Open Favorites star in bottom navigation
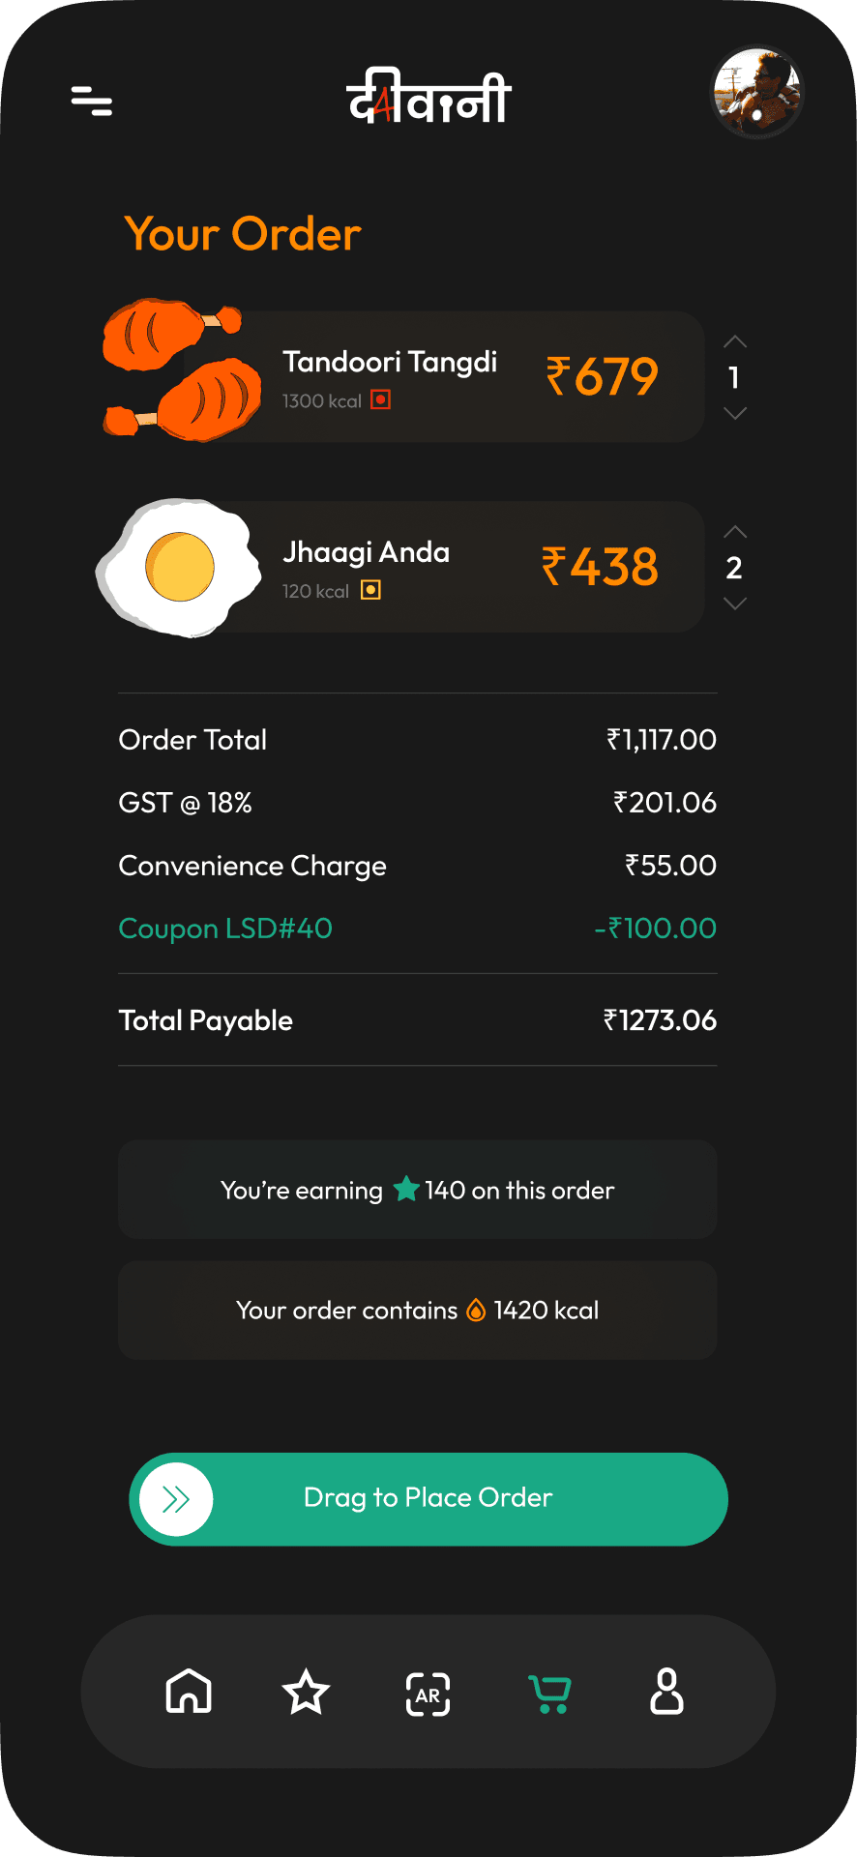Viewport: 857px width, 1857px height. (x=306, y=1693)
